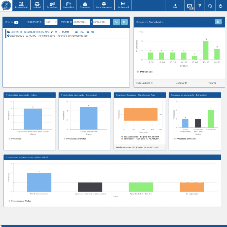Open the Extrajudicial menu
This screenshot has width=227, height=227.
21,5
